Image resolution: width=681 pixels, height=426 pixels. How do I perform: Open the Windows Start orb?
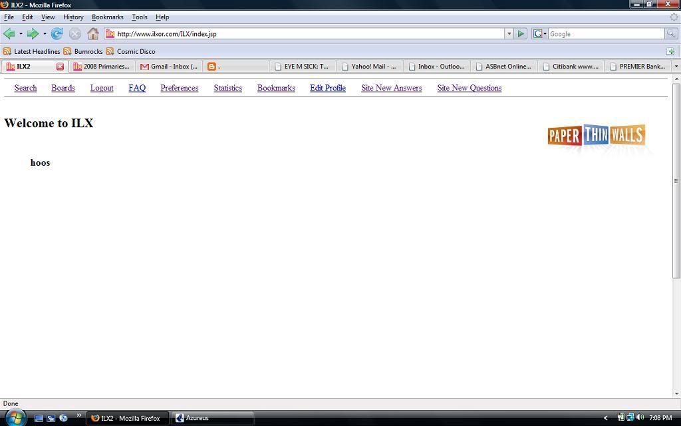click(15, 417)
